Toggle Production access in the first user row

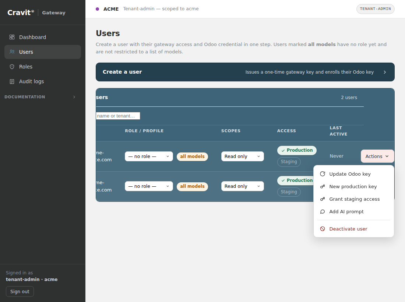(x=297, y=150)
